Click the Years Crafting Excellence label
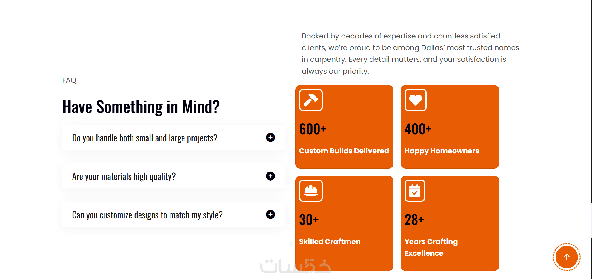Screen dimensions: 592x279 coord(431,247)
